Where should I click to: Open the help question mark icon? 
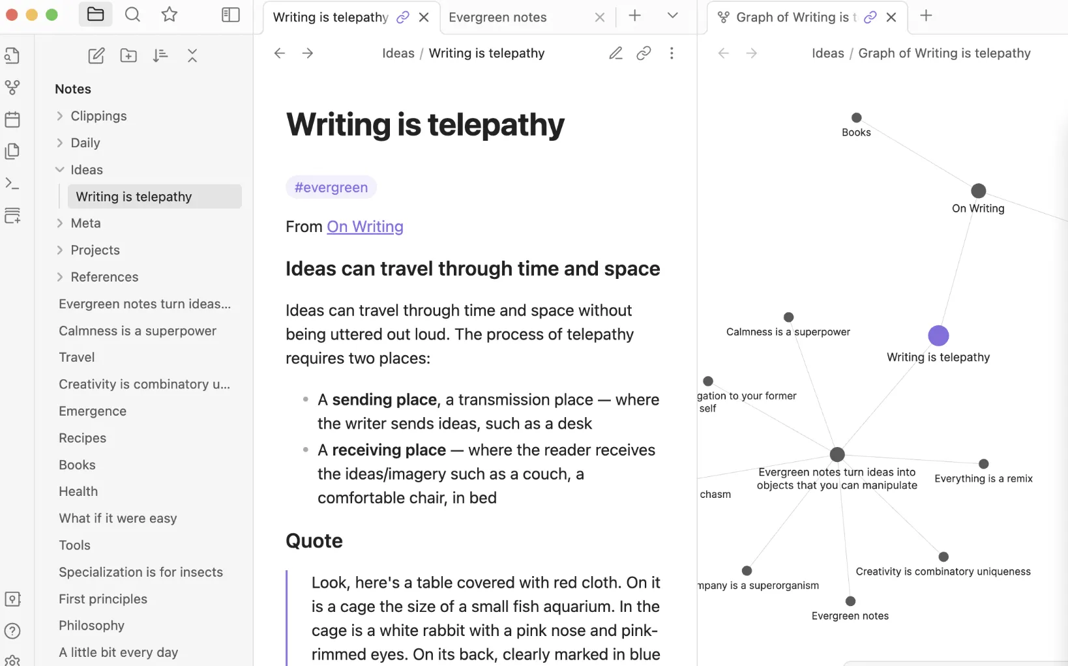point(12,631)
